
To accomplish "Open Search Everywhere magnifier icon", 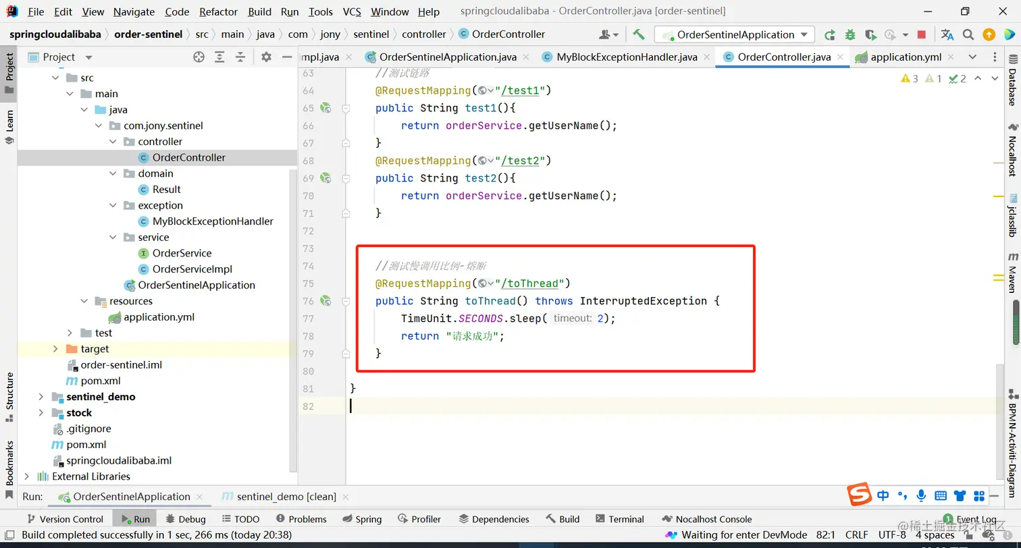I will (968, 34).
